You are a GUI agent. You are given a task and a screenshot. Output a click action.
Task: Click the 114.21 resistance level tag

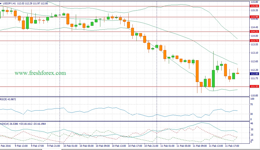point(254,32)
